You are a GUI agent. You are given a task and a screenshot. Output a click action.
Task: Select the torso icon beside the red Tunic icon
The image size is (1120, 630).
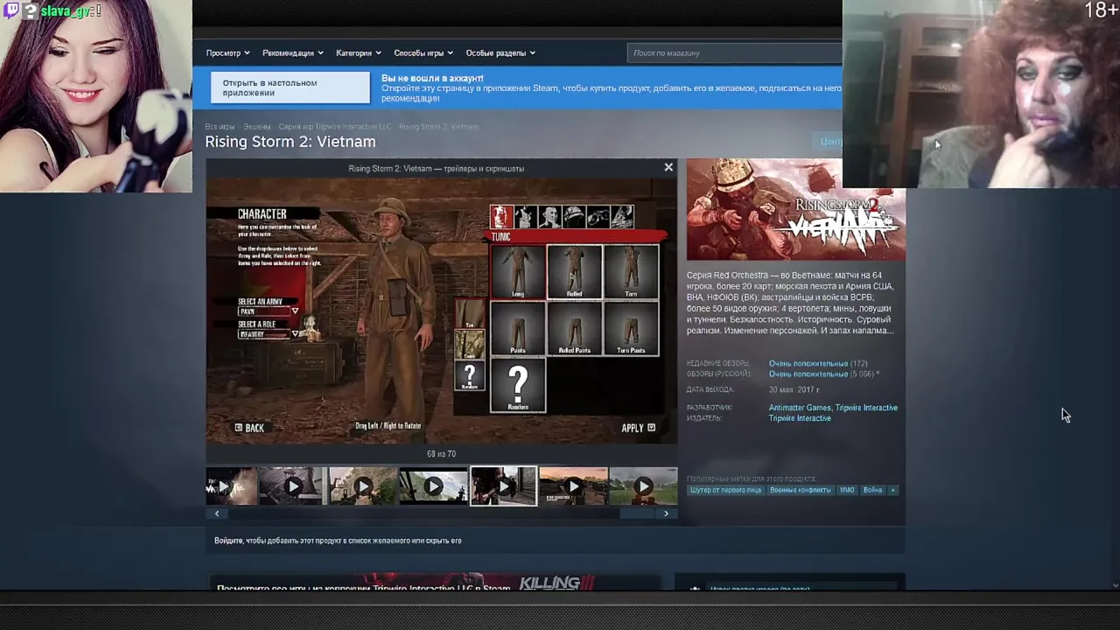click(525, 216)
